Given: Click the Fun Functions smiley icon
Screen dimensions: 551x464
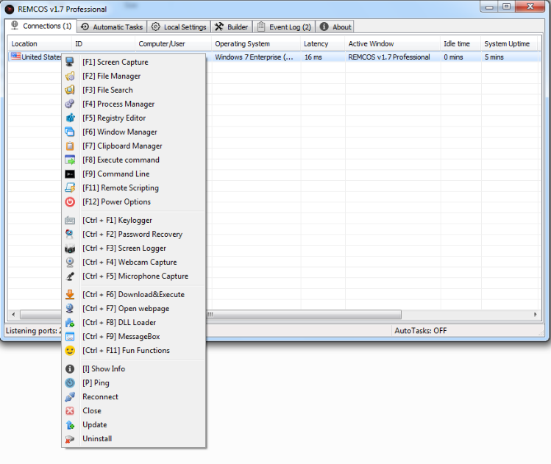Looking at the screenshot, I should coord(70,351).
